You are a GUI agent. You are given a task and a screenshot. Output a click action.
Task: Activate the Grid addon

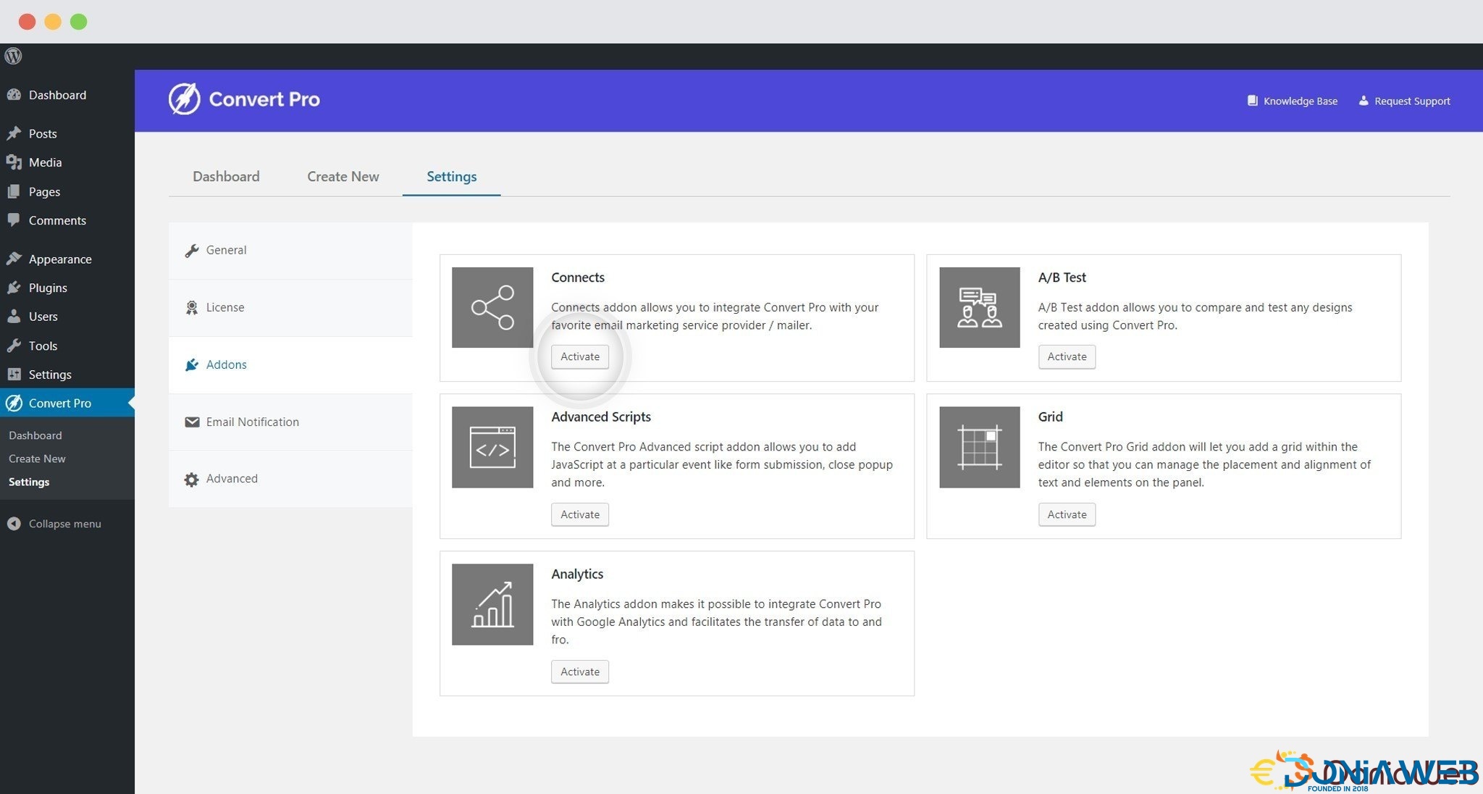(1067, 514)
